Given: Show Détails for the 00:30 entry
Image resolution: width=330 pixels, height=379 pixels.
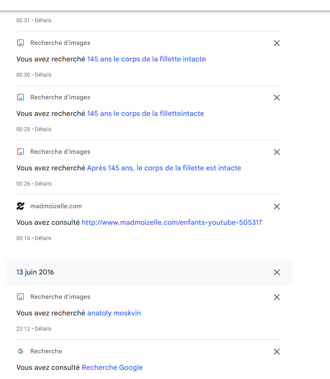Looking at the screenshot, I should point(43,75).
